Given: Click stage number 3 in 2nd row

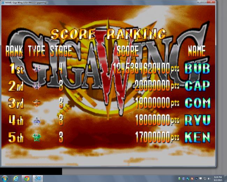Looking at the screenshot, I should (x=61, y=86).
